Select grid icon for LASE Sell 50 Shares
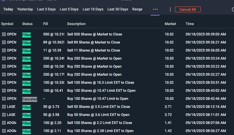 (4, 107)
